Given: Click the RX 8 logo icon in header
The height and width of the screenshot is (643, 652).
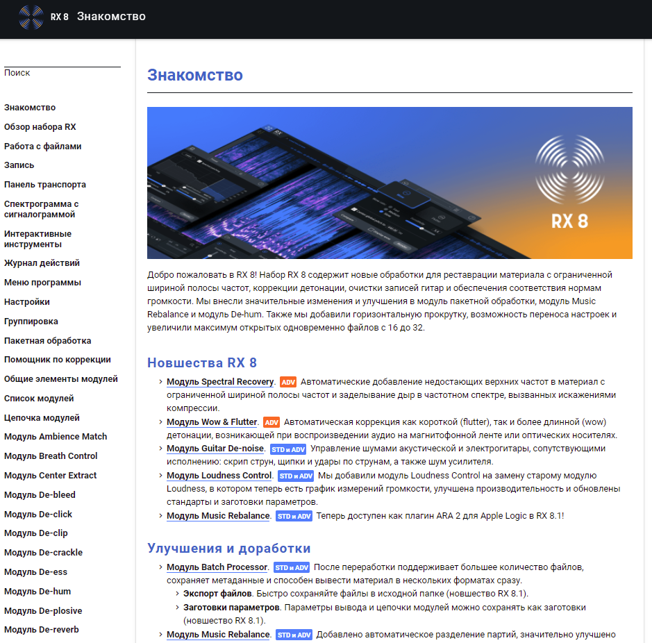Looking at the screenshot, I should click(x=31, y=17).
